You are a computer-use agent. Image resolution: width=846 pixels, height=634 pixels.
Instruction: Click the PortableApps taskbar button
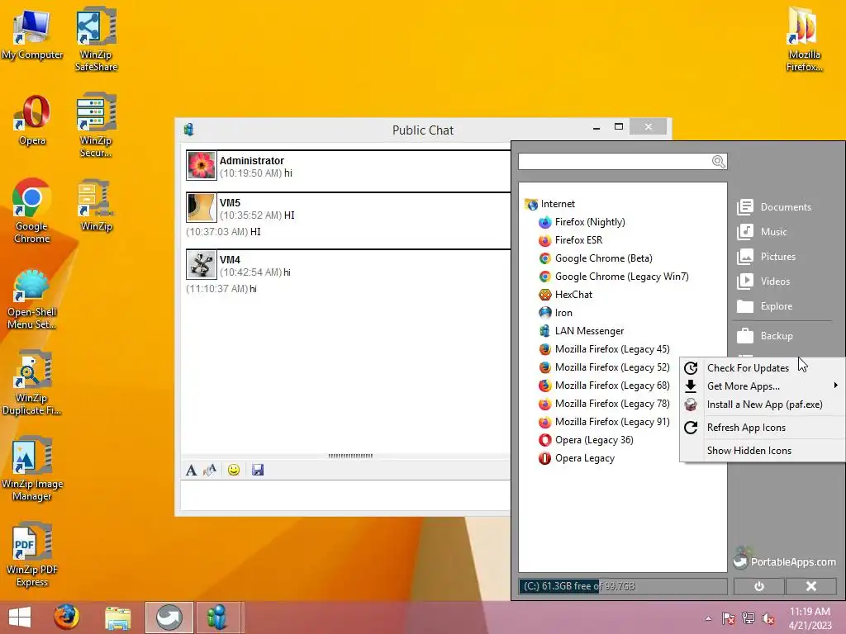click(x=169, y=617)
